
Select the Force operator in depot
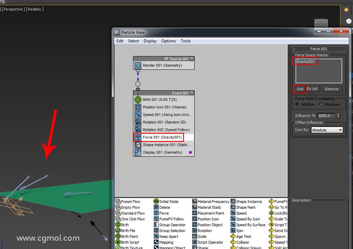(x=162, y=213)
